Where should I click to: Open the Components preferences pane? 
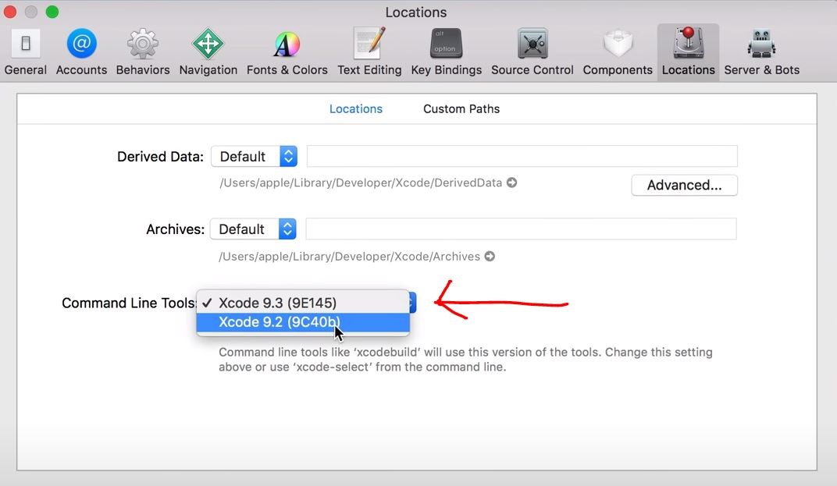[617, 49]
